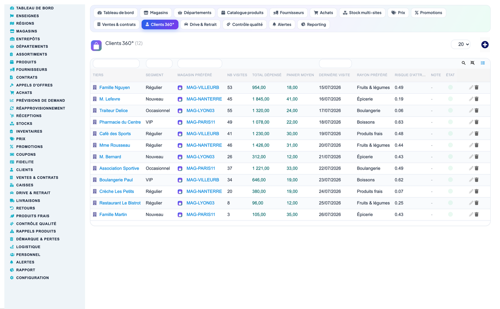Screen dimensions: 500x309
Task: Edit the Restaurant Le Bistrot row pencil icon
Action: coord(471,203)
